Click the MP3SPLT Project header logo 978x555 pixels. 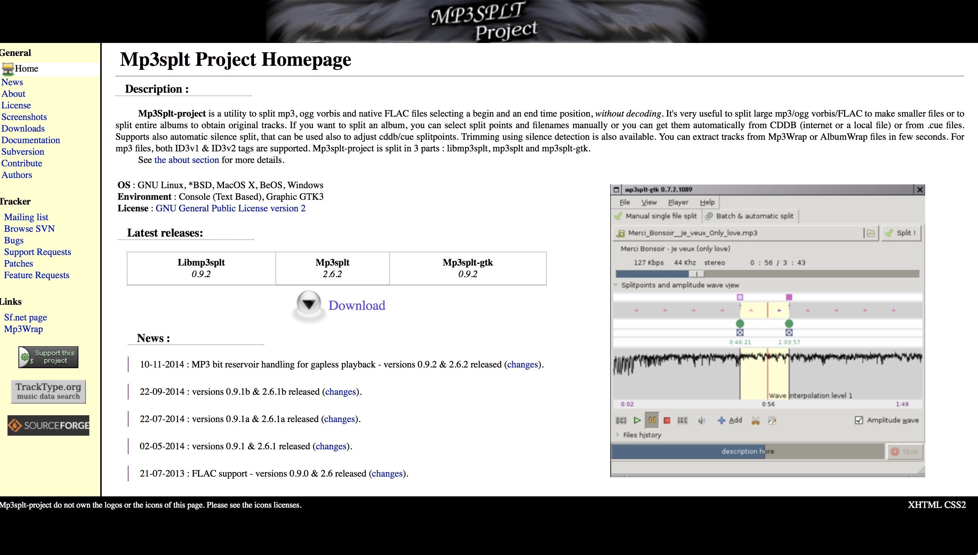pos(484,21)
